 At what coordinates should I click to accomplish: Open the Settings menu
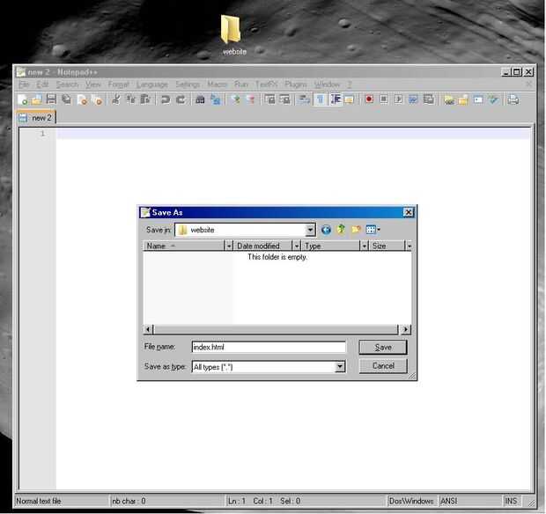(188, 84)
